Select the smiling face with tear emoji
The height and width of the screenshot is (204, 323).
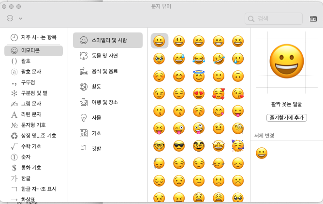[x=238, y=59]
